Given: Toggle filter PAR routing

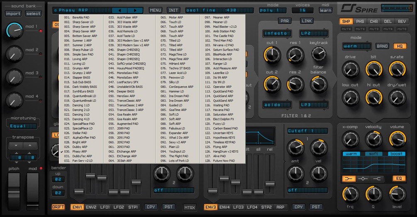Looking at the screenshot, I should pos(285,21).
